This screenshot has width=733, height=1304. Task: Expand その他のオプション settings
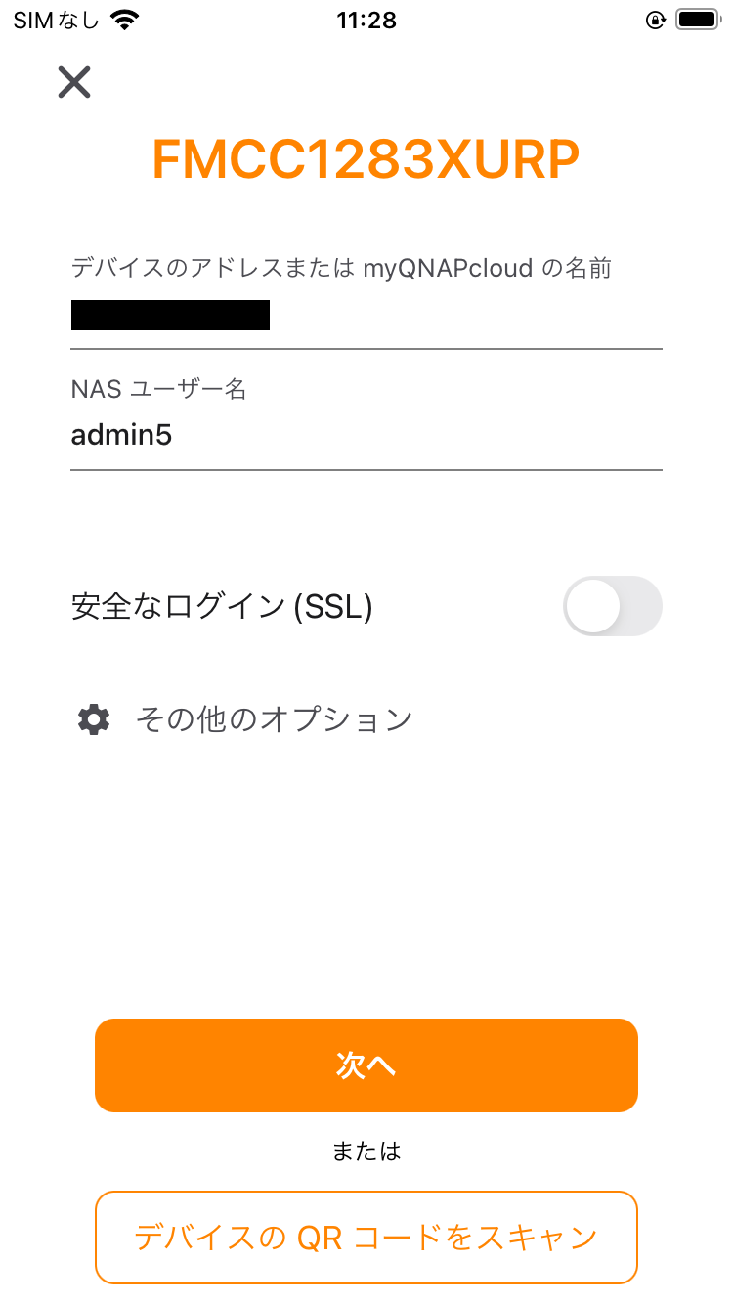click(x=274, y=720)
